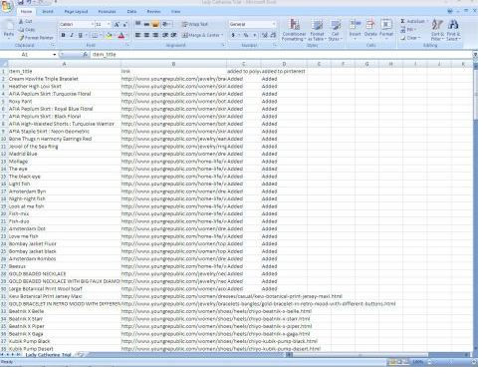Click the Delete cells icon

pos(370,29)
